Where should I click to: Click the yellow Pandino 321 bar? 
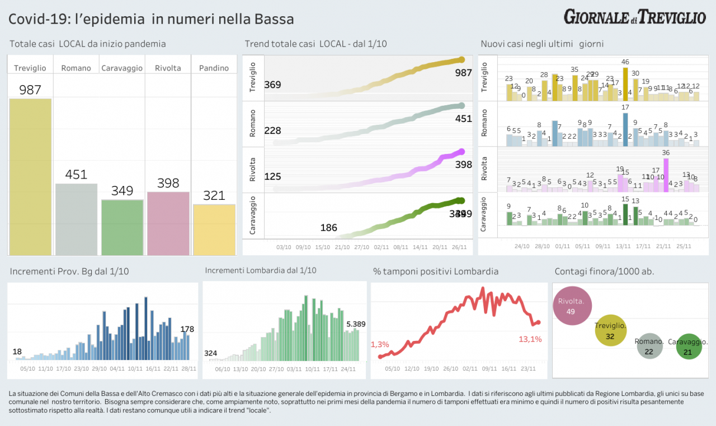tap(214, 230)
